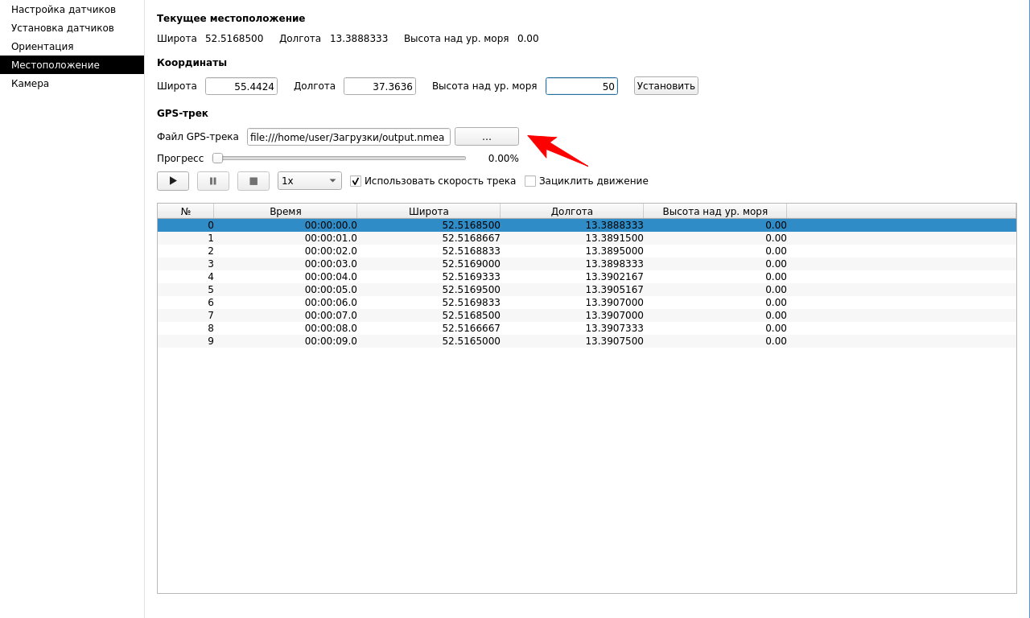Click the Файл GPS-трека path field
1030x618 pixels.
[348, 137]
